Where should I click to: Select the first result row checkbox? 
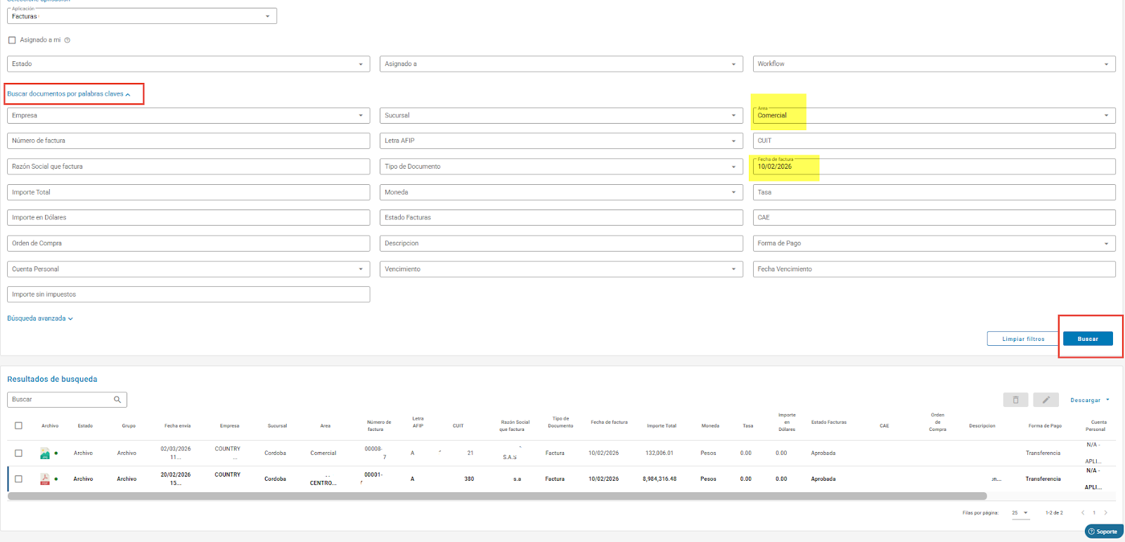point(18,453)
